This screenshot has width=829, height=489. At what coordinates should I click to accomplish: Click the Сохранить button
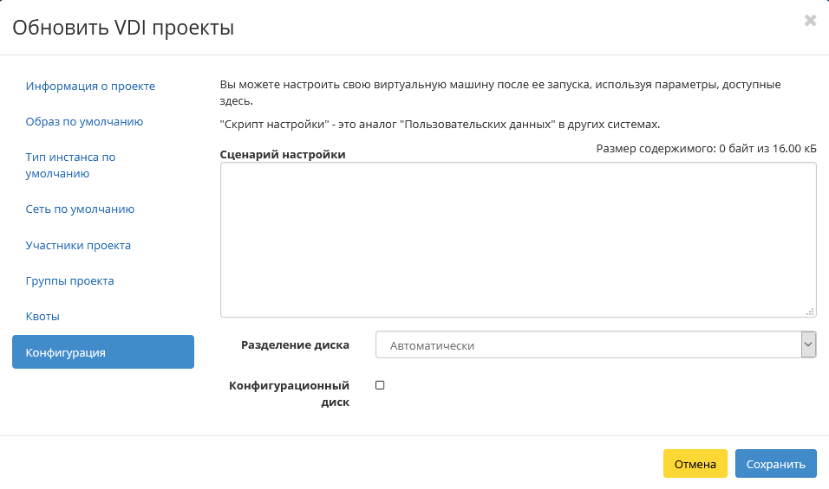[x=775, y=464]
